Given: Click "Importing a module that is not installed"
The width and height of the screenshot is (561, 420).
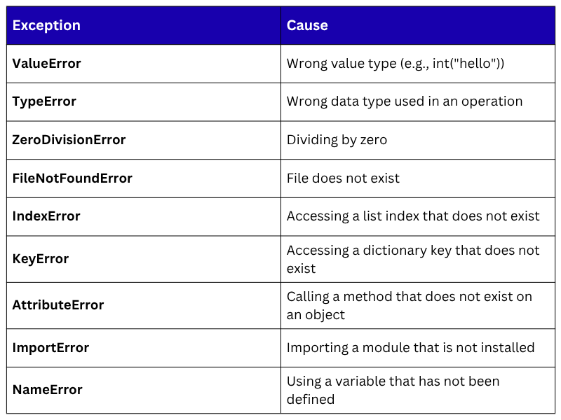Looking at the screenshot, I should (410, 348).
